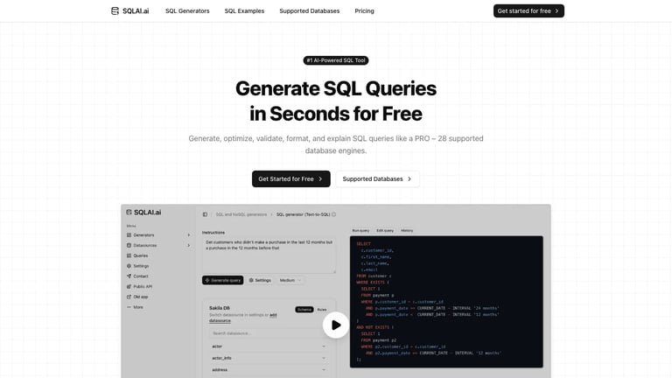Click the 'Generate SQL Queries' headline text

coord(336,88)
